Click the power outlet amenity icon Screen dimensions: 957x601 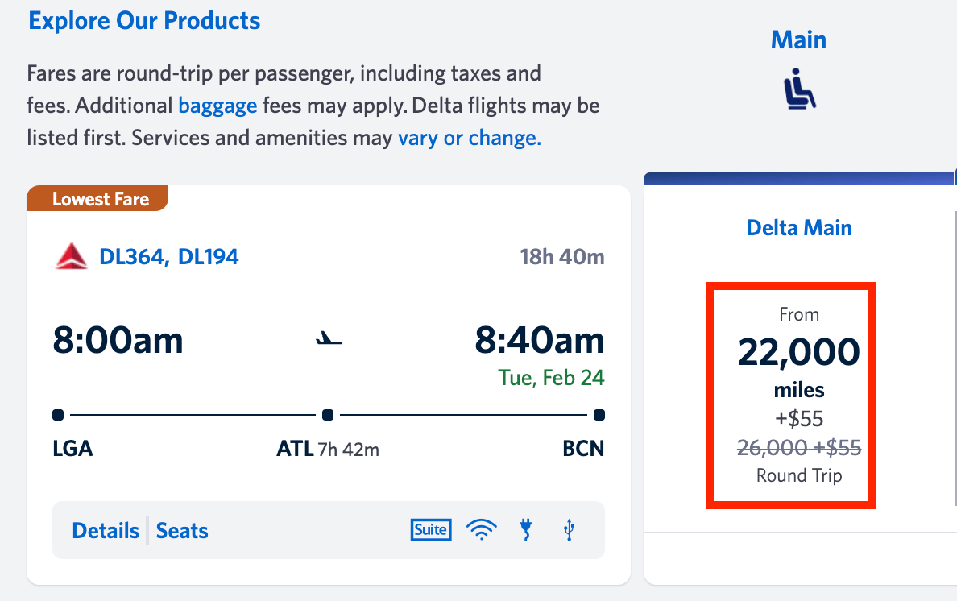point(525,530)
